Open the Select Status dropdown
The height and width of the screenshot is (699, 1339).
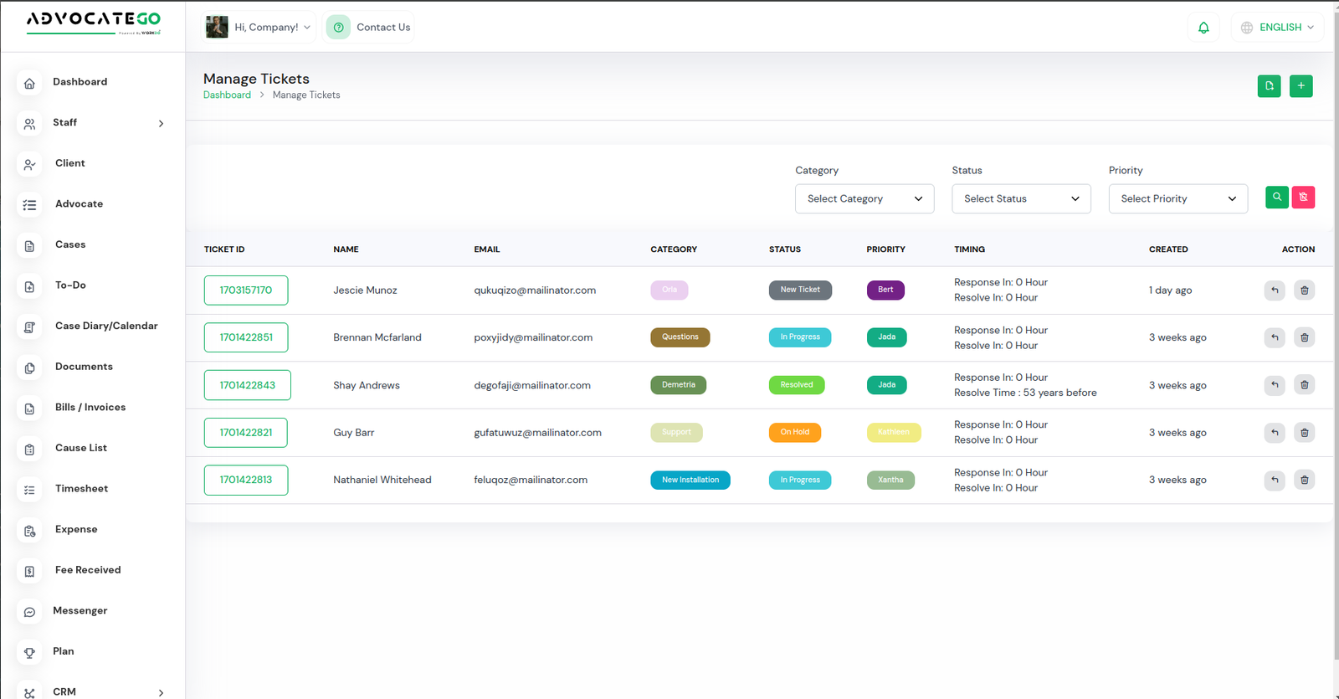(x=1020, y=199)
